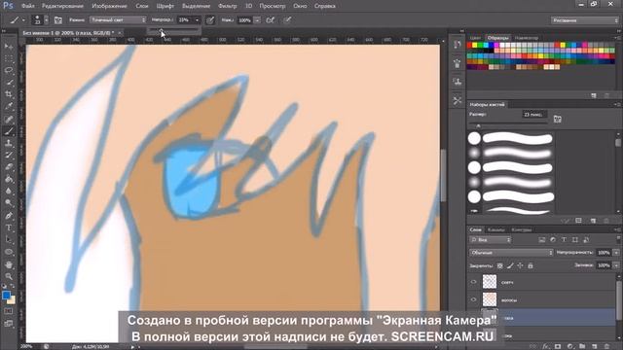This screenshot has width=623, height=350.
Task: Hide the "волосы" layer
Action: tap(473, 299)
